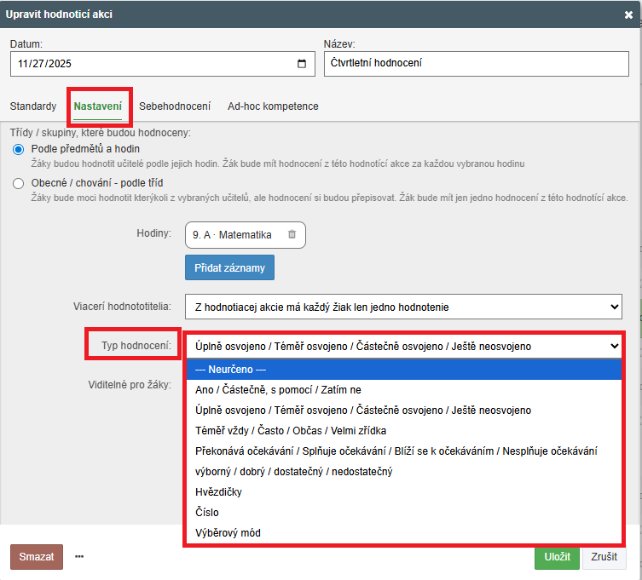Switch to the Standardy tab
Screen dimensions: 642x580
click(x=33, y=106)
